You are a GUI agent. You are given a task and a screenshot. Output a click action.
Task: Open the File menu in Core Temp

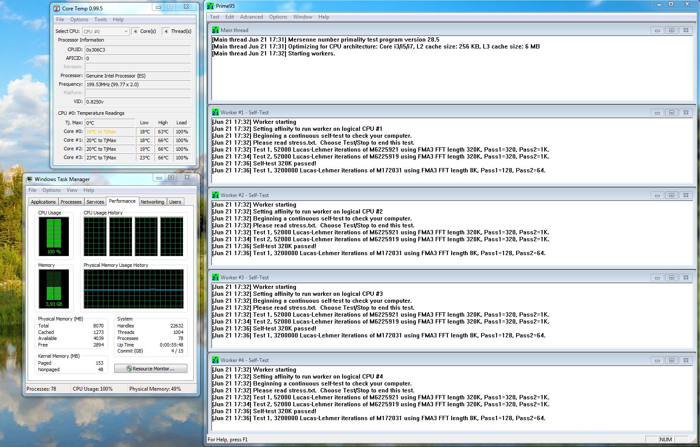click(x=60, y=19)
